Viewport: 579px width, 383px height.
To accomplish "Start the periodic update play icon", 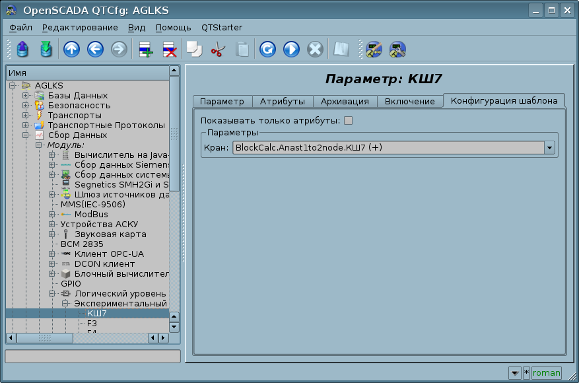I will point(291,50).
